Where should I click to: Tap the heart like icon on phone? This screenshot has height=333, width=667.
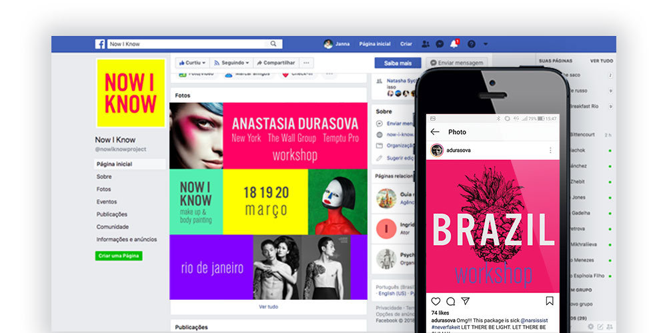click(436, 301)
